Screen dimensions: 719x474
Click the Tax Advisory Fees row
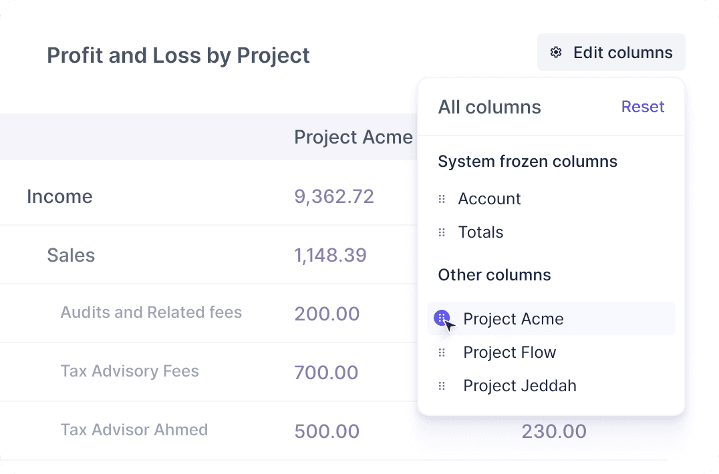[130, 371]
